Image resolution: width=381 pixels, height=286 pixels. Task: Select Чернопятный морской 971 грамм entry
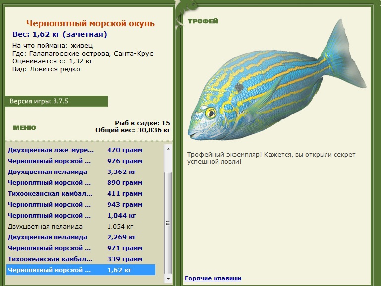click(80, 248)
